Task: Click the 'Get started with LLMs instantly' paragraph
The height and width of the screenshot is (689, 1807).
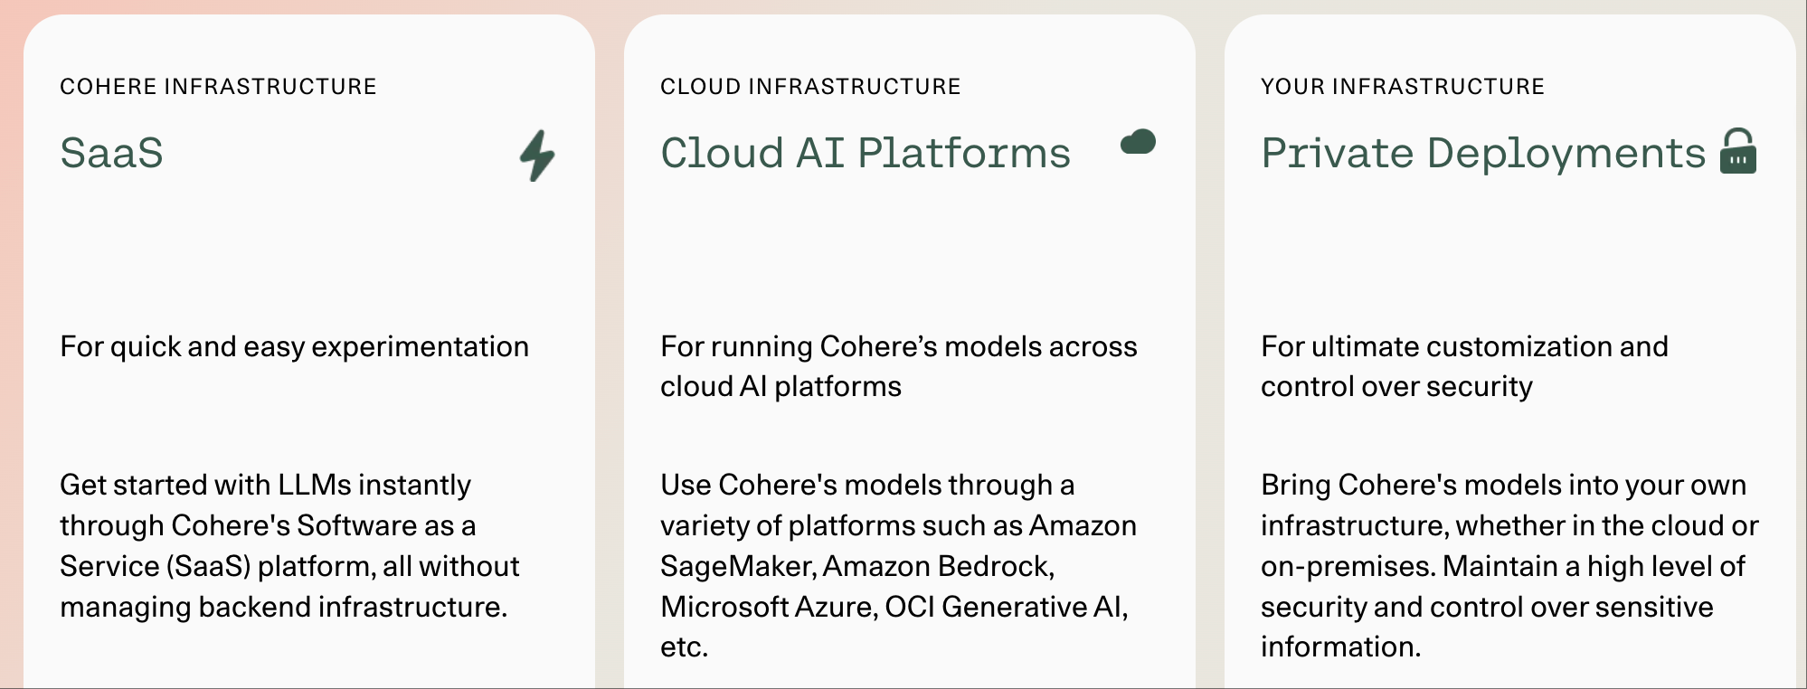Action: pos(289,545)
